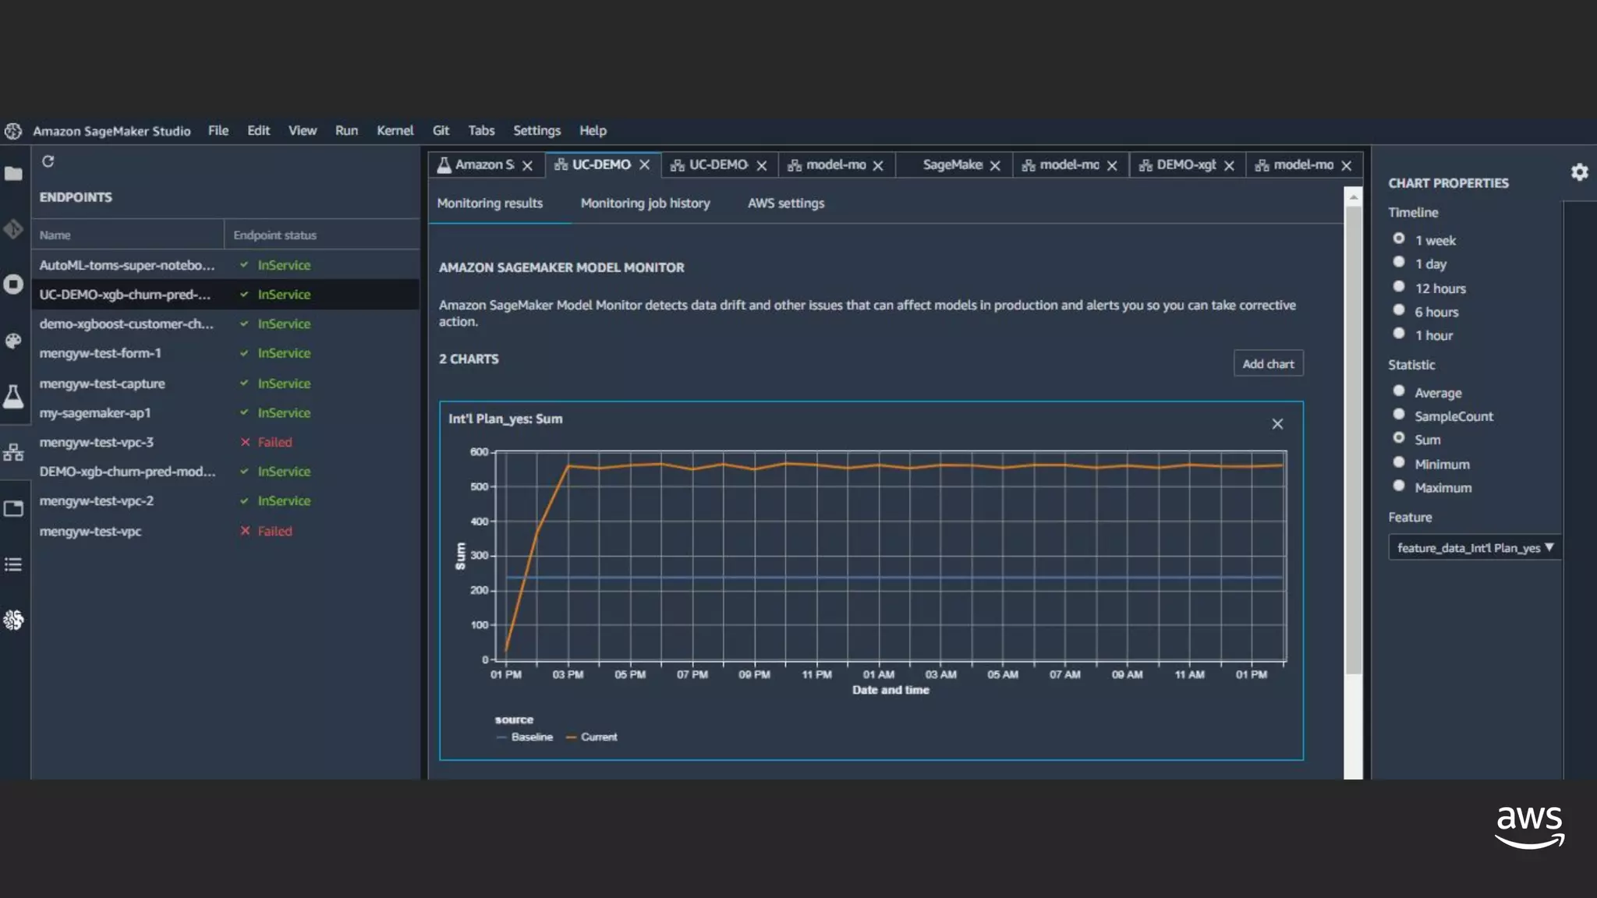Screen dimensions: 1597x898
Task: Open the endpoints sidebar icon
Action: 13,452
